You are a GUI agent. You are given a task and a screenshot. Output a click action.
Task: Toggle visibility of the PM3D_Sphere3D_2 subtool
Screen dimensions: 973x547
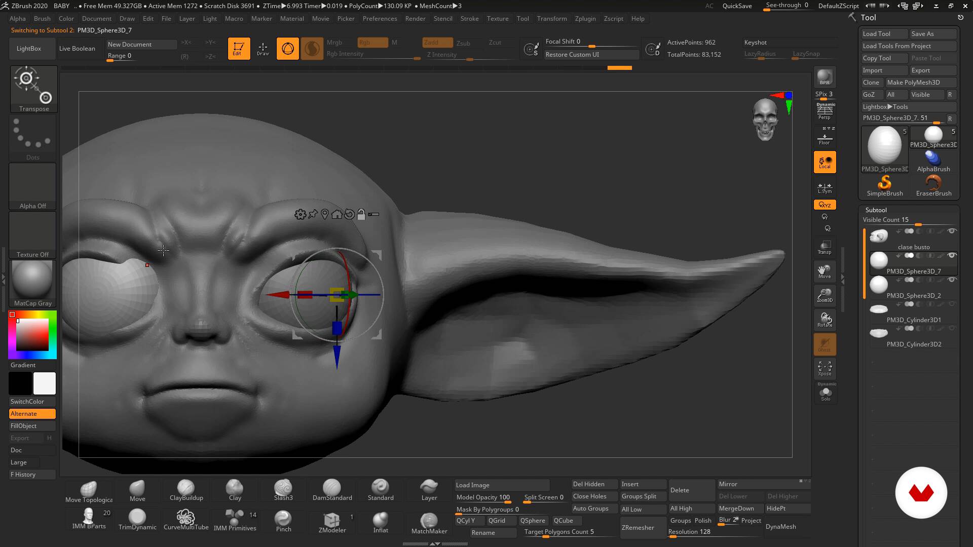pyautogui.click(x=952, y=280)
